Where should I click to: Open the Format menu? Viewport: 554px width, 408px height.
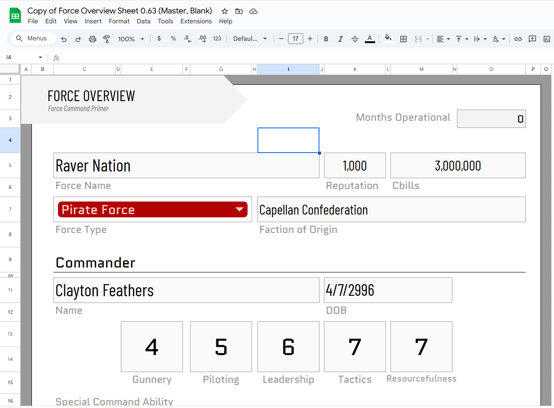(x=119, y=21)
